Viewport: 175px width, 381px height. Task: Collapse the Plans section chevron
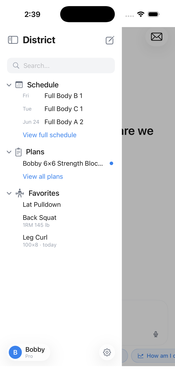[x=9, y=152]
